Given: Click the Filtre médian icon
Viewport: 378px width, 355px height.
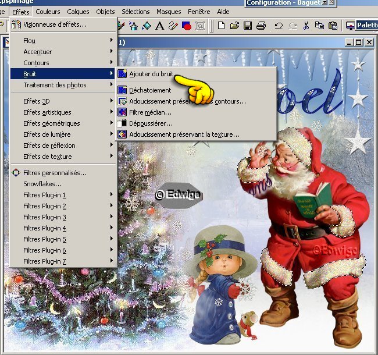Looking at the screenshot, I should (122, 112).
